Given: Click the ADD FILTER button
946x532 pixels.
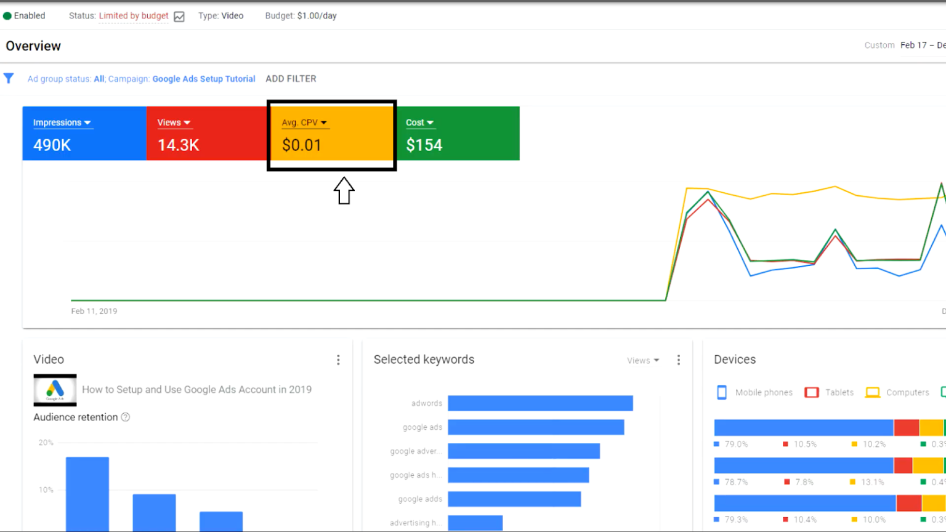Looking at the screenshot, I should (x=291, y=78).
